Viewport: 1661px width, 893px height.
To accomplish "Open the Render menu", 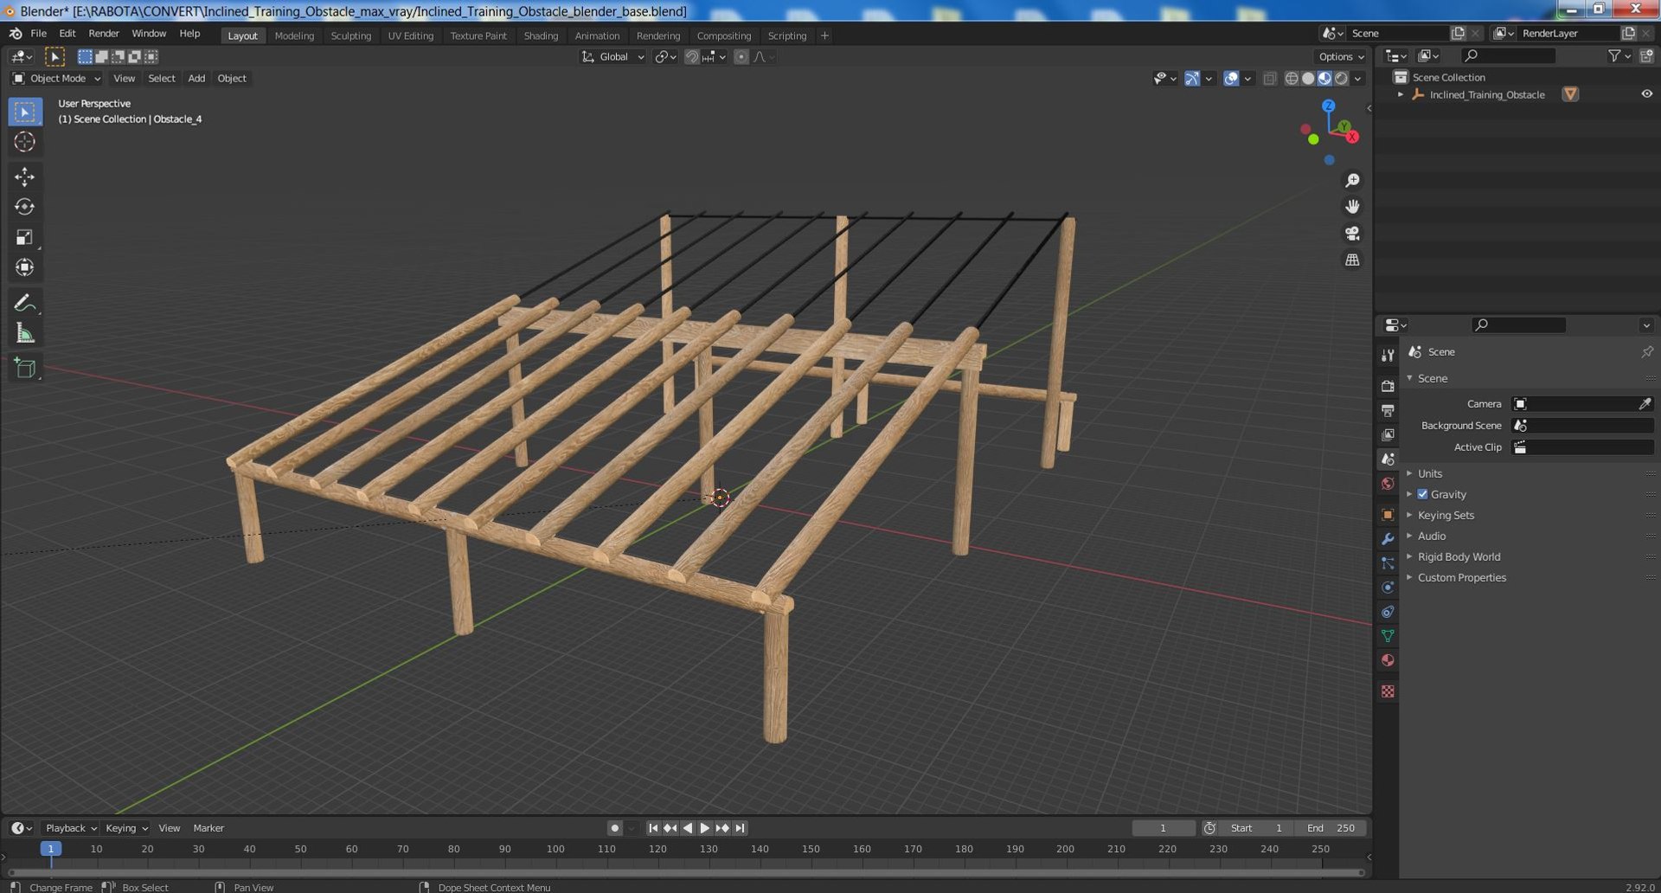I will 104,33.
